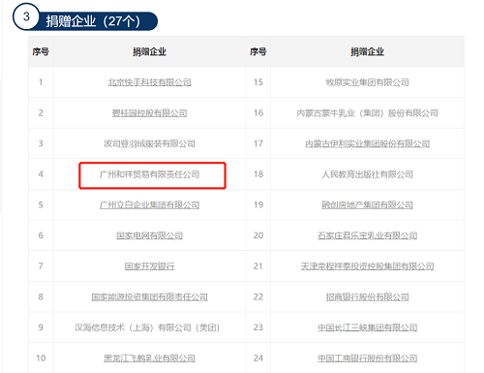Click row number 4 beside 广州和祥贸易

(x=41, y=174)
